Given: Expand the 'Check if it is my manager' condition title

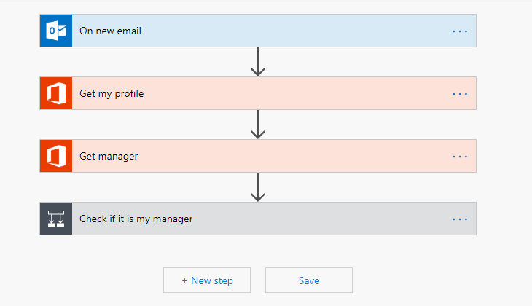Looking at the screenshot, I should click(x=136, y=219).
